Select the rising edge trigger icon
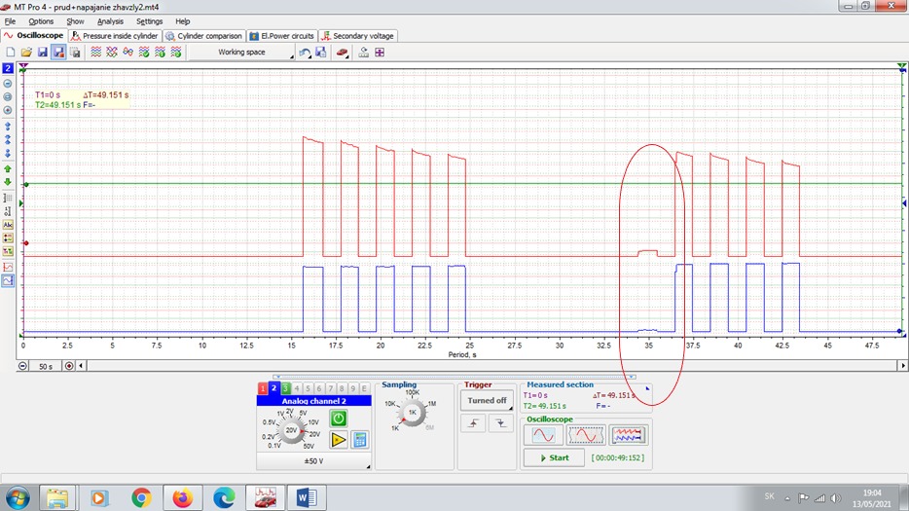The width and height of the screenshot is (909, 511). [x=474, y=423]
